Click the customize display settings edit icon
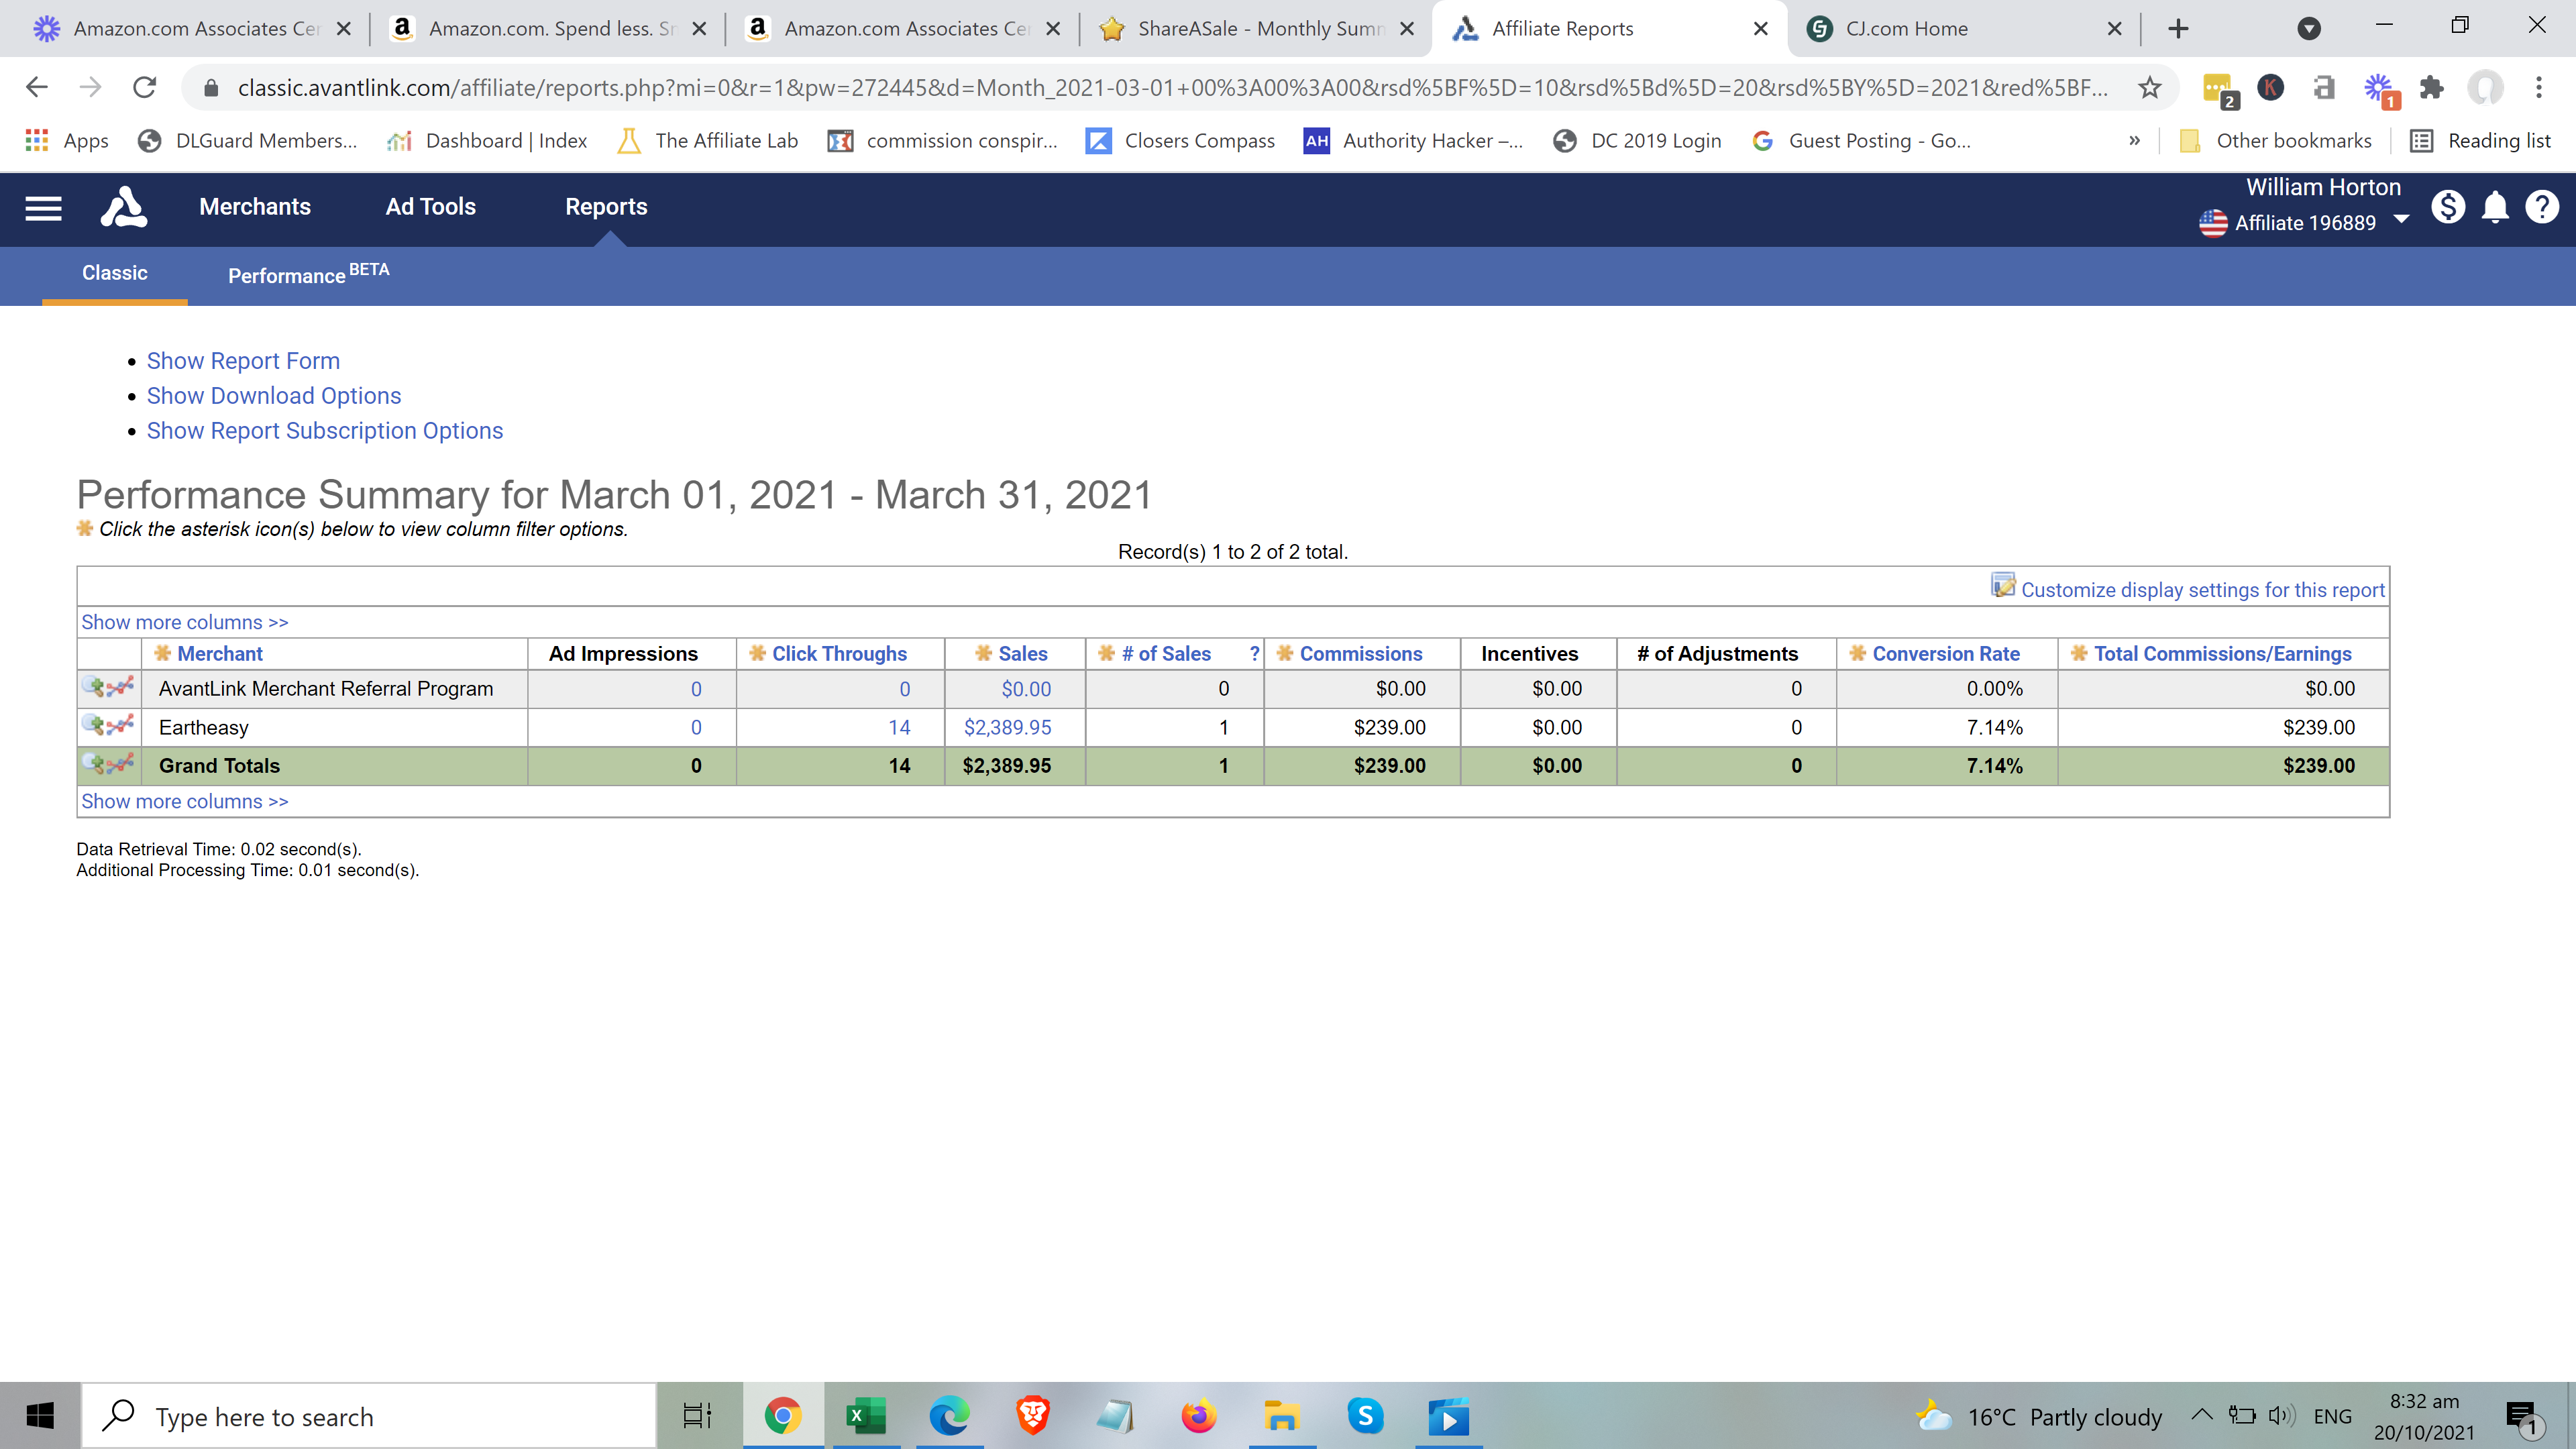This screenshot has height=1449, width=2576. [x=2003, y=585]
